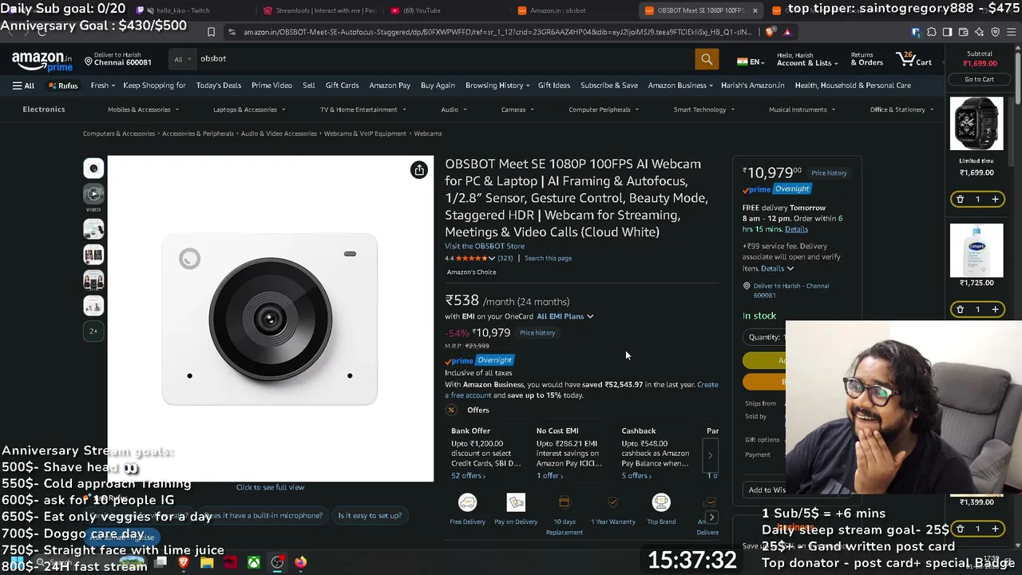Viewport: 1022px width, 575px height.
Task: Open the Laptops & Accessories category dropdown
Action: coord(249,109)
